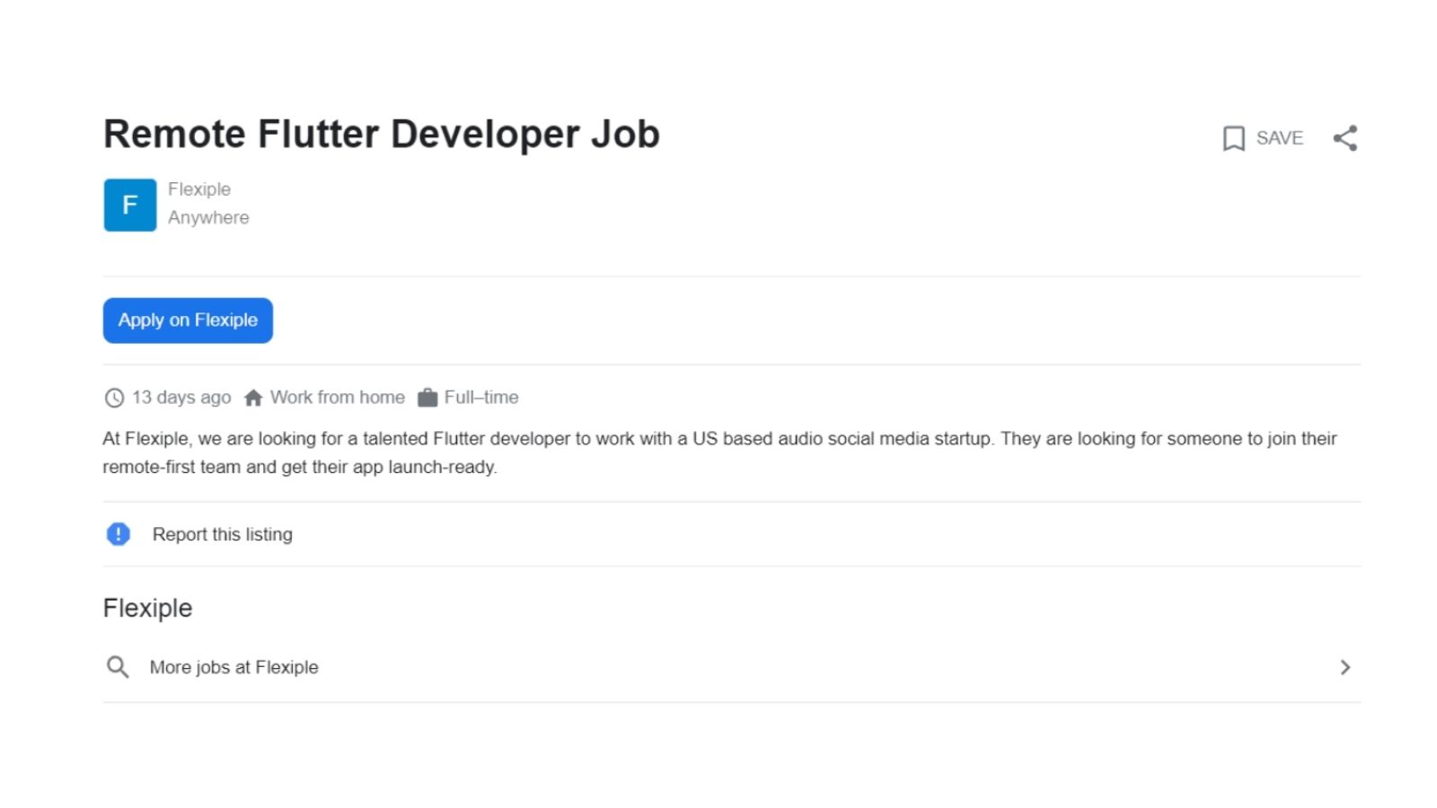
Task: Click the bookmark save icon
Action: [x=1233, y=138]
